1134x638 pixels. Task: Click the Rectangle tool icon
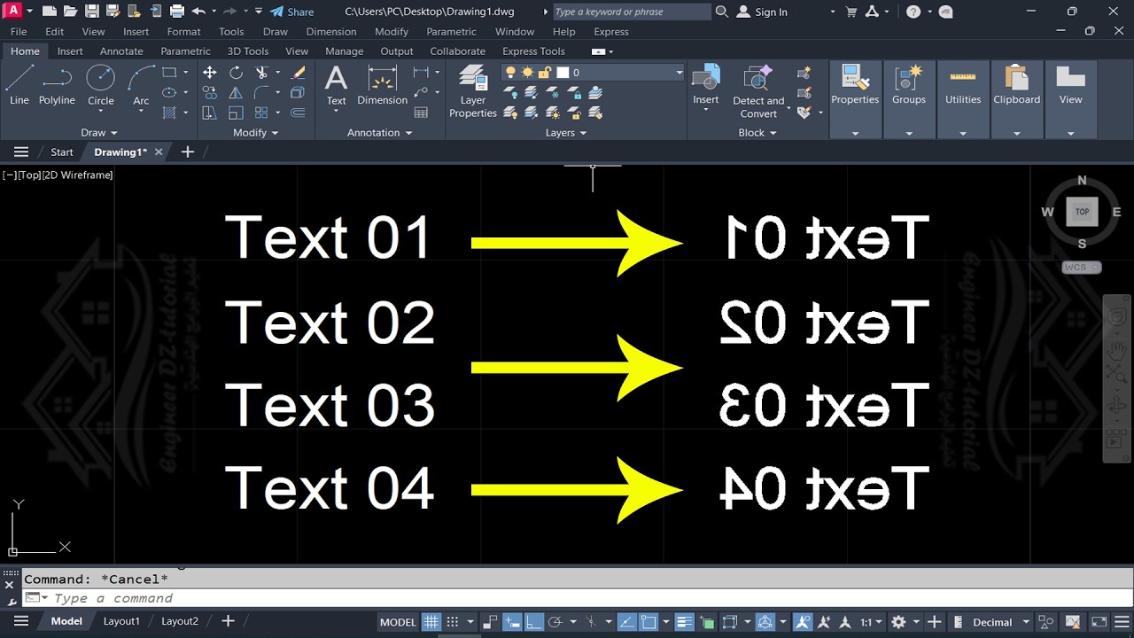click(169, 73)
